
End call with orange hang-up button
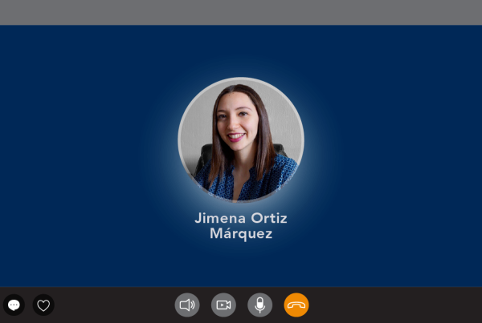click(x=296, y=305)
